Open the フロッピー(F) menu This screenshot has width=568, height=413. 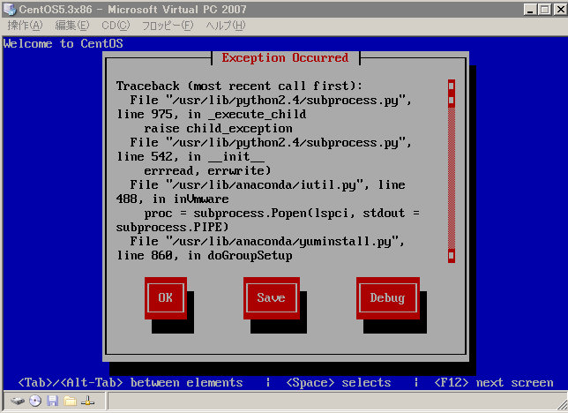pos(168,26)
